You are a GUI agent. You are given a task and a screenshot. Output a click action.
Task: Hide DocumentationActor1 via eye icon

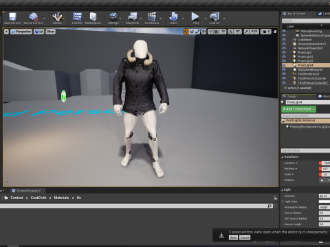pos(284,44)
